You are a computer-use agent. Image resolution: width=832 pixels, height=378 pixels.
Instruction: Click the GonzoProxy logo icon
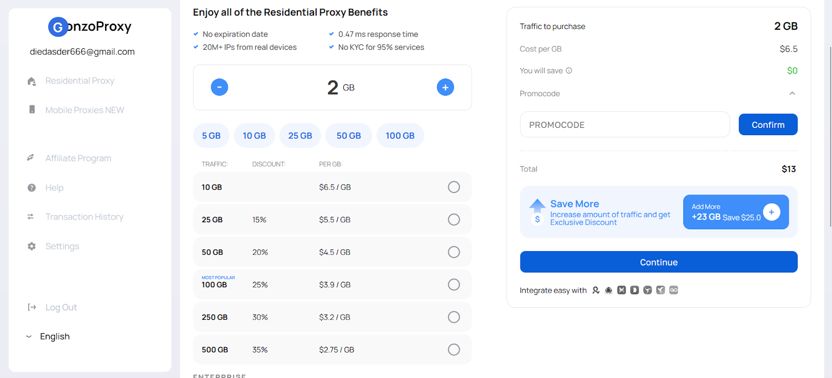[58, 27]
